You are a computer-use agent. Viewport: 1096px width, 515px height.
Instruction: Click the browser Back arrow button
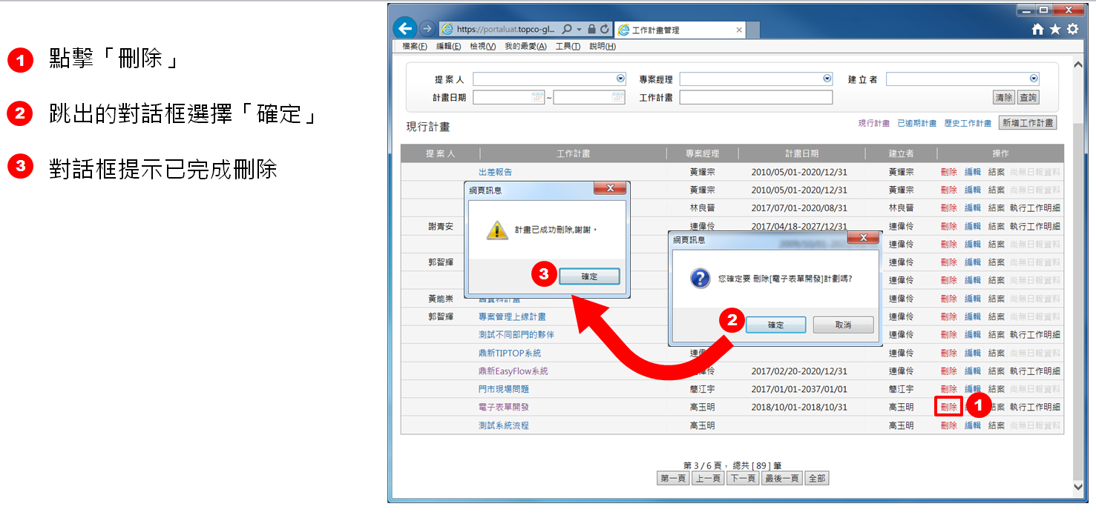coord(404,29)
